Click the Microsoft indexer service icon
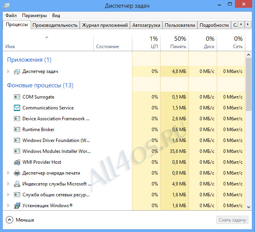The image size is (255, 232). click(x=17, y=184)
